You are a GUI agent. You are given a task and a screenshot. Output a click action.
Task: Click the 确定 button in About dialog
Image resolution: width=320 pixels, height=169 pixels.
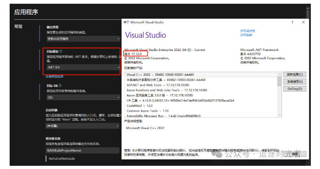[295, 154]
